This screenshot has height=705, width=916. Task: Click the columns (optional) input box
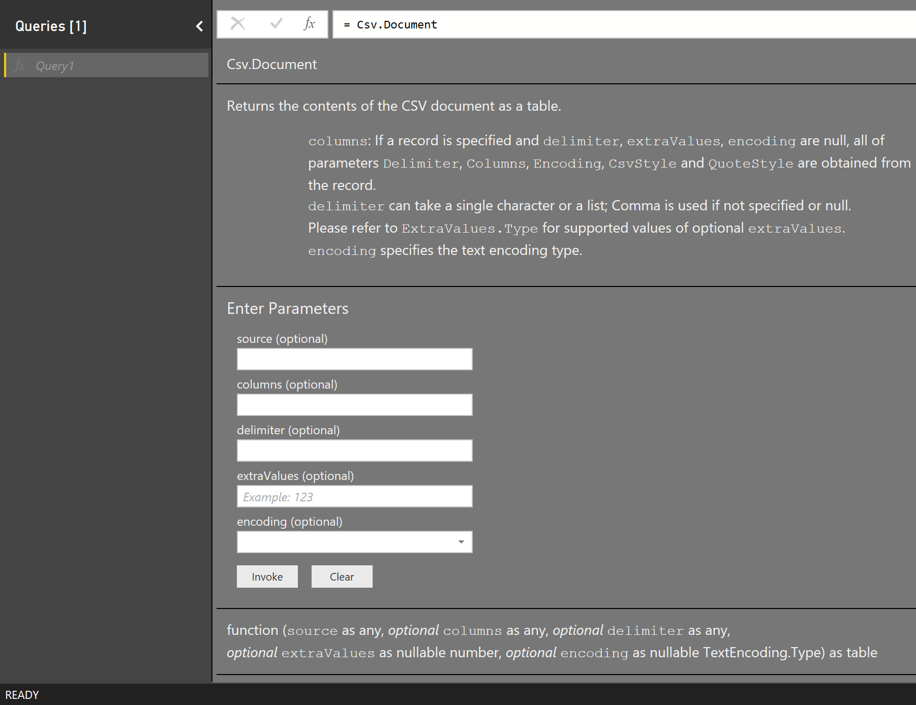[354, 405]
